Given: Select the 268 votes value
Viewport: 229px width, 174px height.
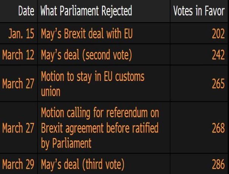Looking at the screenshot, I should pos(218,128).
